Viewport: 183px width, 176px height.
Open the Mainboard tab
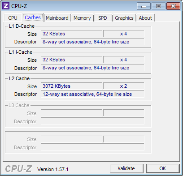[x=57, y=18]
